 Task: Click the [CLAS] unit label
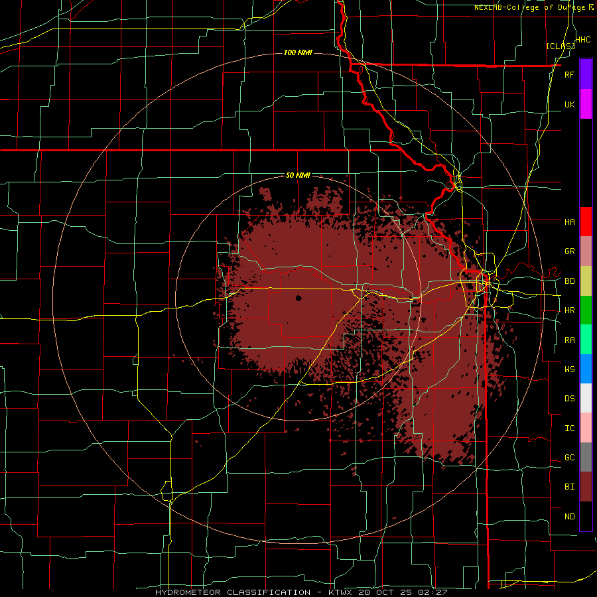coord(561,46)
